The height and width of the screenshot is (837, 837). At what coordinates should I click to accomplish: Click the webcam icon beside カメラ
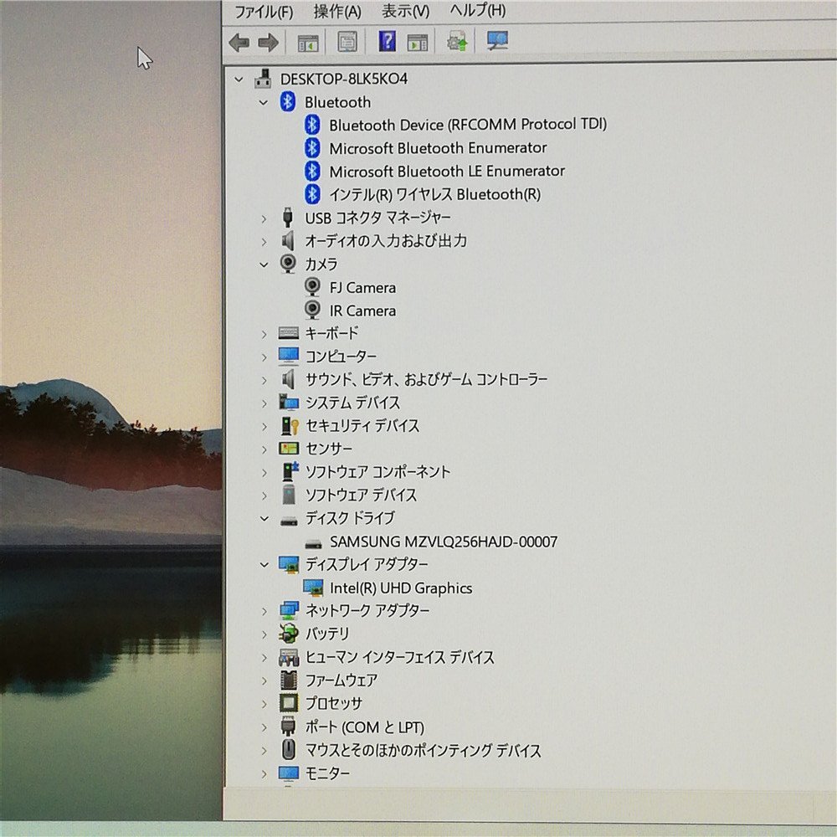tap(288, 263)
